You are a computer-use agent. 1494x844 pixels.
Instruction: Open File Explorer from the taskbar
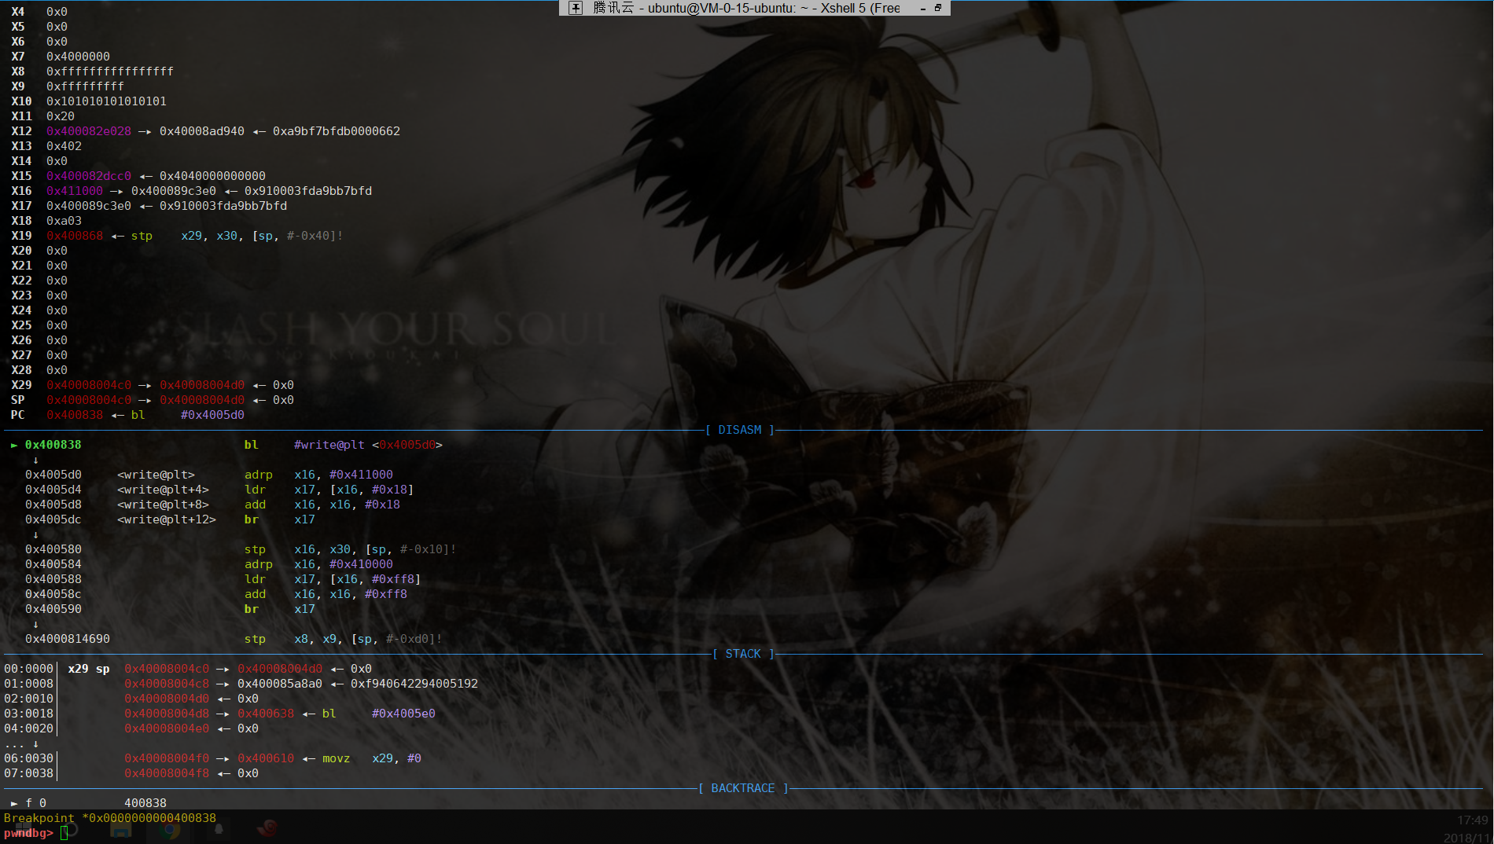click(x=120, y=829)
